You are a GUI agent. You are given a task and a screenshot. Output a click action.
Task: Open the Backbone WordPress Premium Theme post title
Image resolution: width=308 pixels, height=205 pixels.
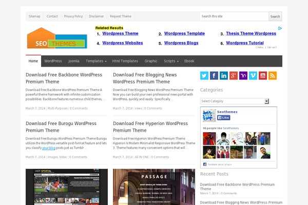pos(64,78)
